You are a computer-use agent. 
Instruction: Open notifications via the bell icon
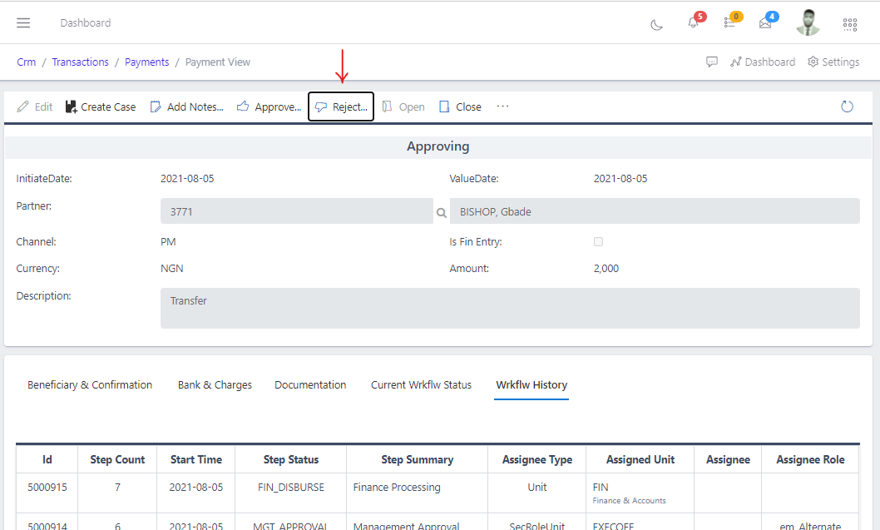click(x=693, y=24)
